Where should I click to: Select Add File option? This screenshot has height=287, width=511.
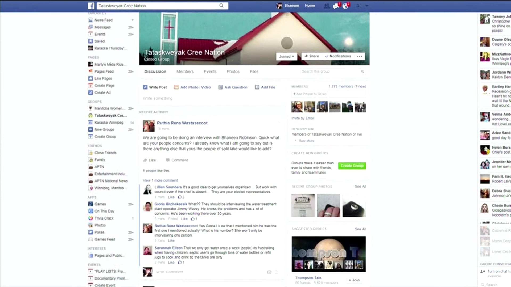click(x=265, y=87)
